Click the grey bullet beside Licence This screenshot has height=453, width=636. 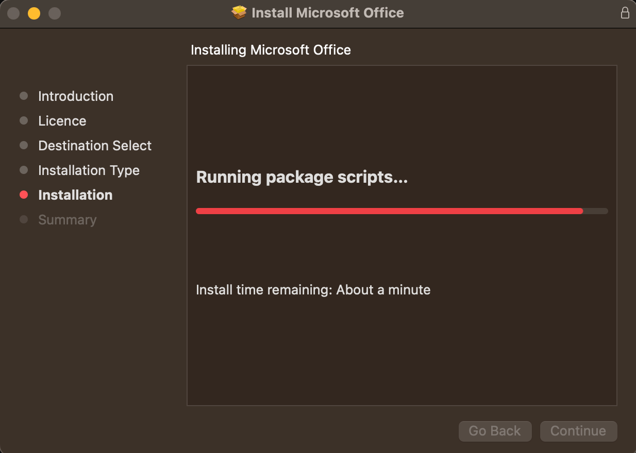pyautogui.click(x=24, y=120)
